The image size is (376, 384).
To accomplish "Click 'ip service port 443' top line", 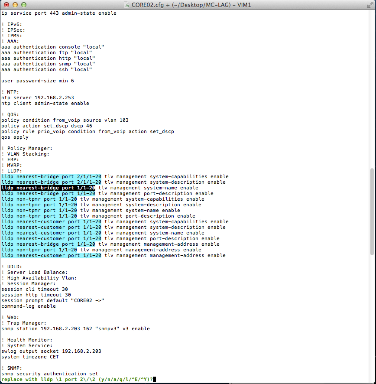I will point(58,13).
